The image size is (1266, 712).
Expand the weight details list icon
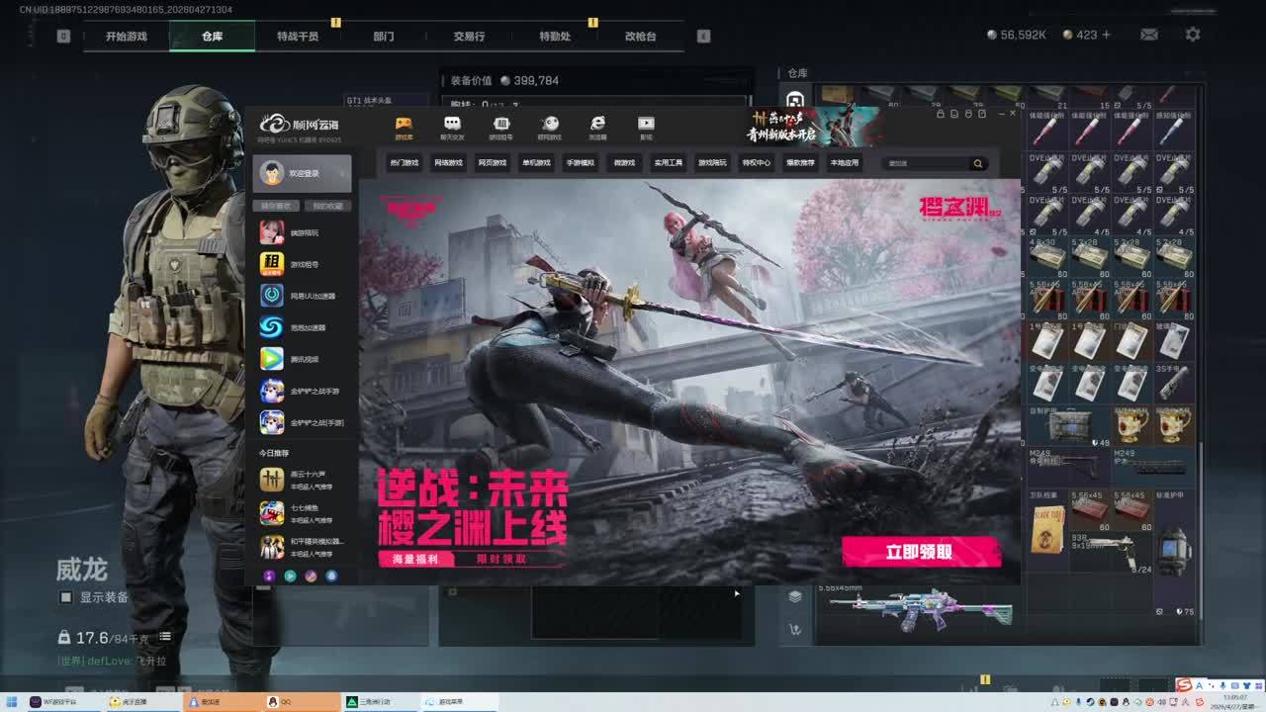(x=165, y=637)
